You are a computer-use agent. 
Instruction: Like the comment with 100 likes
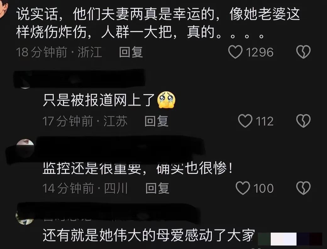pos(243,188)
